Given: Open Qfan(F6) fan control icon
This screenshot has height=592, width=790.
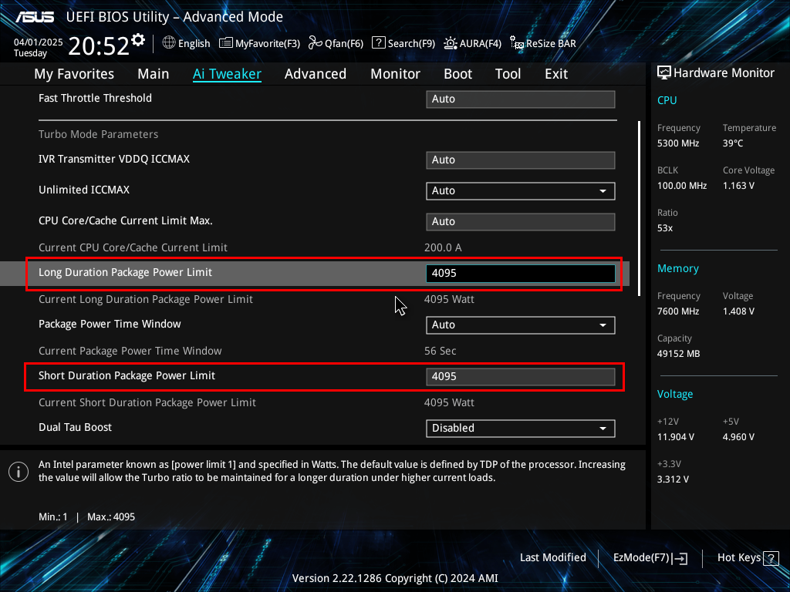Looking at the screenshot, I should click(x=316, y=43).
